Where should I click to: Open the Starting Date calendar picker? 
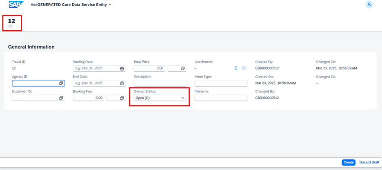[x=122, y=69]
